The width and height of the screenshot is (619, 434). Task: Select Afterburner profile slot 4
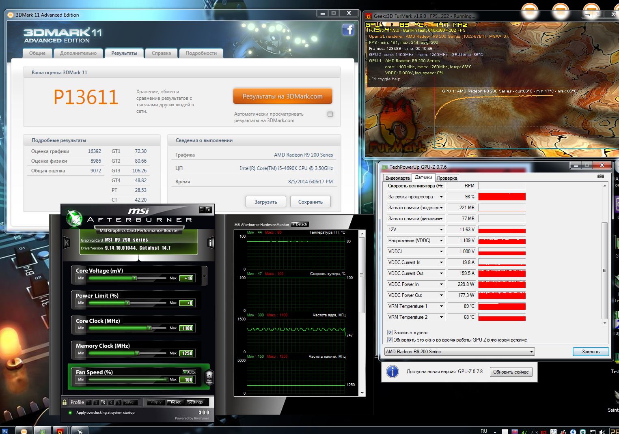[111, 402]
